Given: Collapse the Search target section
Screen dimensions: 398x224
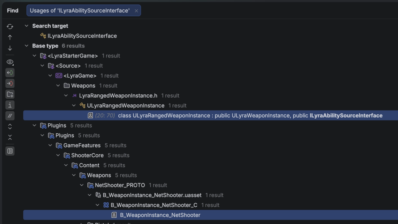Looking at the screenshot, I should point(27,26).
